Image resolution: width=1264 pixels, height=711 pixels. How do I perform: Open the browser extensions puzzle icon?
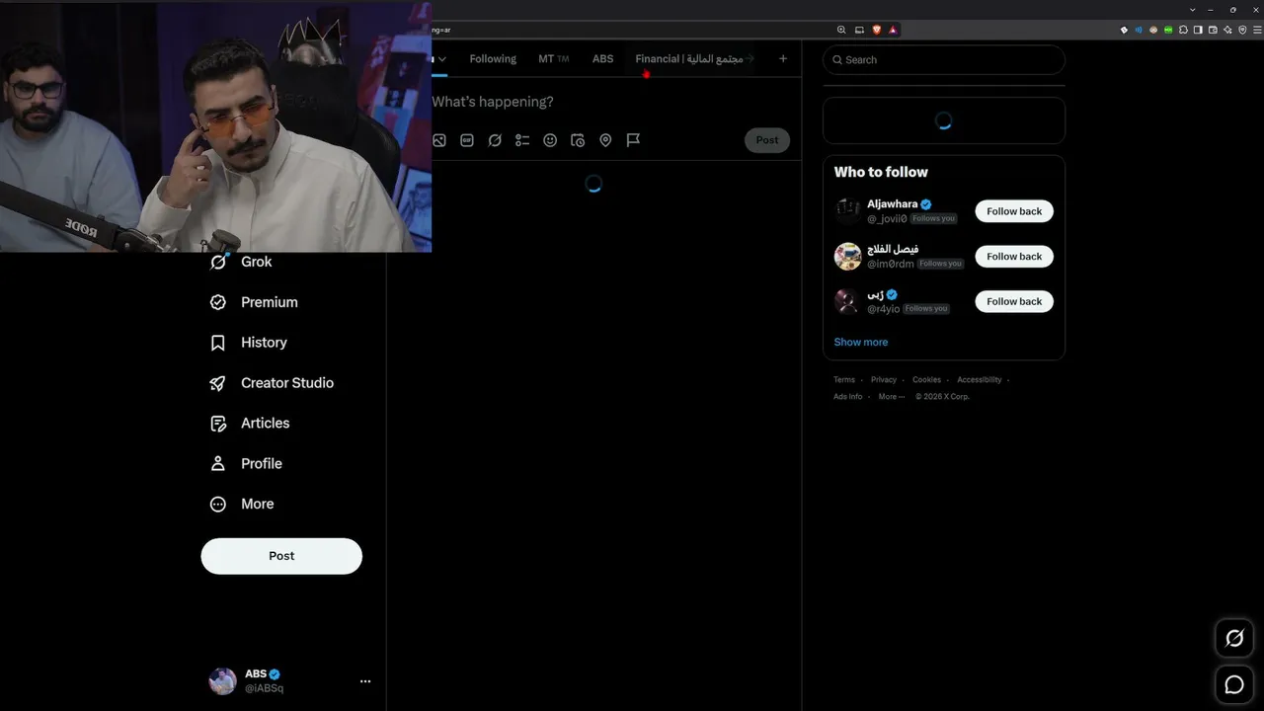pos(1183,30)
